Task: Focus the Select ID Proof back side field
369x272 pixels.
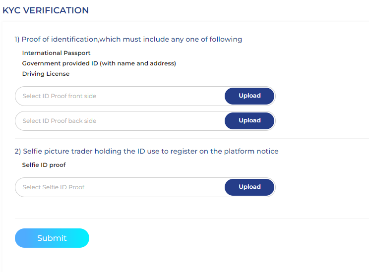Action: tap(120, 120)
